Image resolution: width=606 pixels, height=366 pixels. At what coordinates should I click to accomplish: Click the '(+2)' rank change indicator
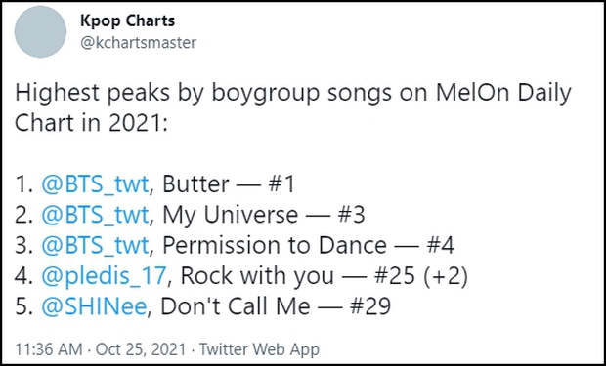pyautogui.click(x=446, y=277)
